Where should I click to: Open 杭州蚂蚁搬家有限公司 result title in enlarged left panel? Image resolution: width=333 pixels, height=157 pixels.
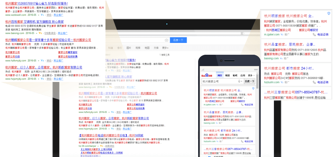pos(44,67)
